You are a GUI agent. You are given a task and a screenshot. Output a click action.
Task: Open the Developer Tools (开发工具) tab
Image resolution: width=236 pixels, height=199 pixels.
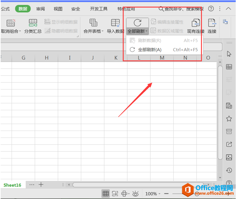[99, 9]
